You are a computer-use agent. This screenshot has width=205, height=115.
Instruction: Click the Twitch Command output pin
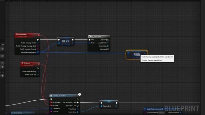[180, 112]
